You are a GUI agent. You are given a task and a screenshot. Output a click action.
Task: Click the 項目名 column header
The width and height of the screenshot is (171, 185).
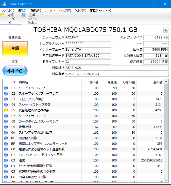tap(49, 82)
